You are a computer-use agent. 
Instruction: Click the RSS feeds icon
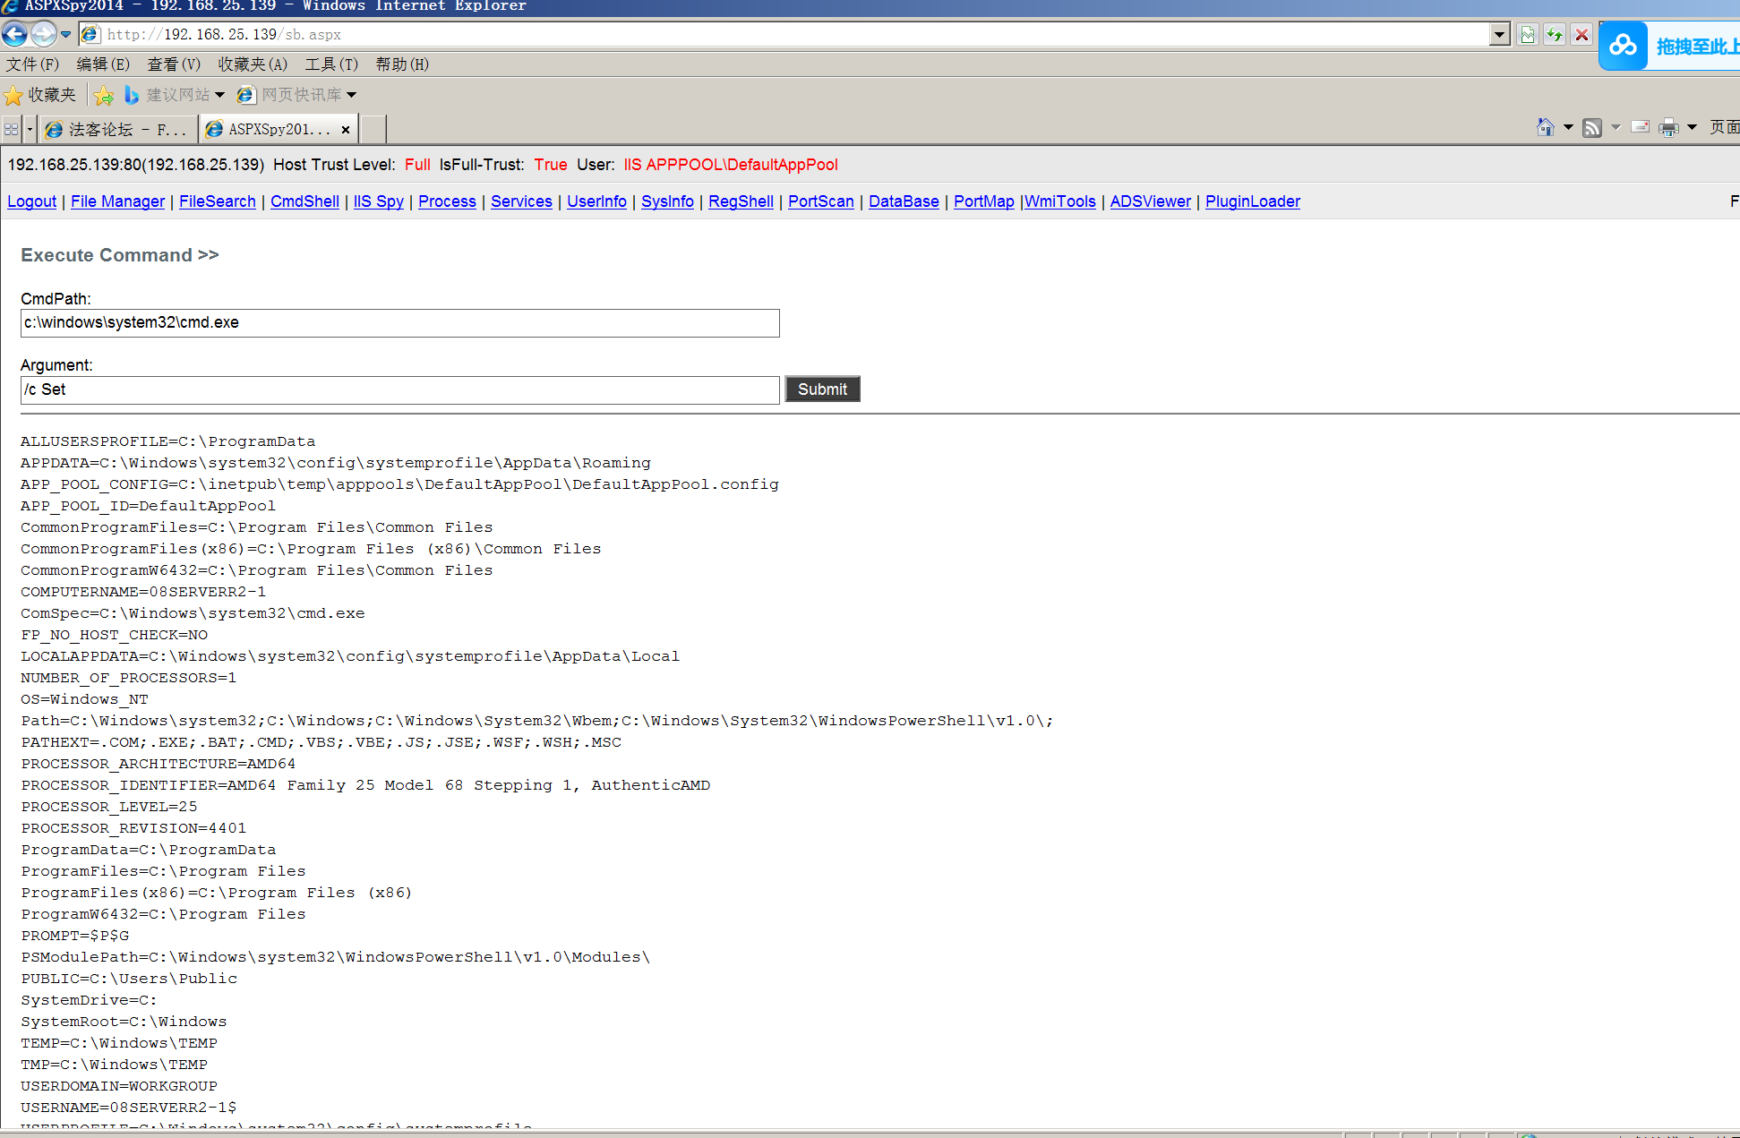tap(1591, 128)
